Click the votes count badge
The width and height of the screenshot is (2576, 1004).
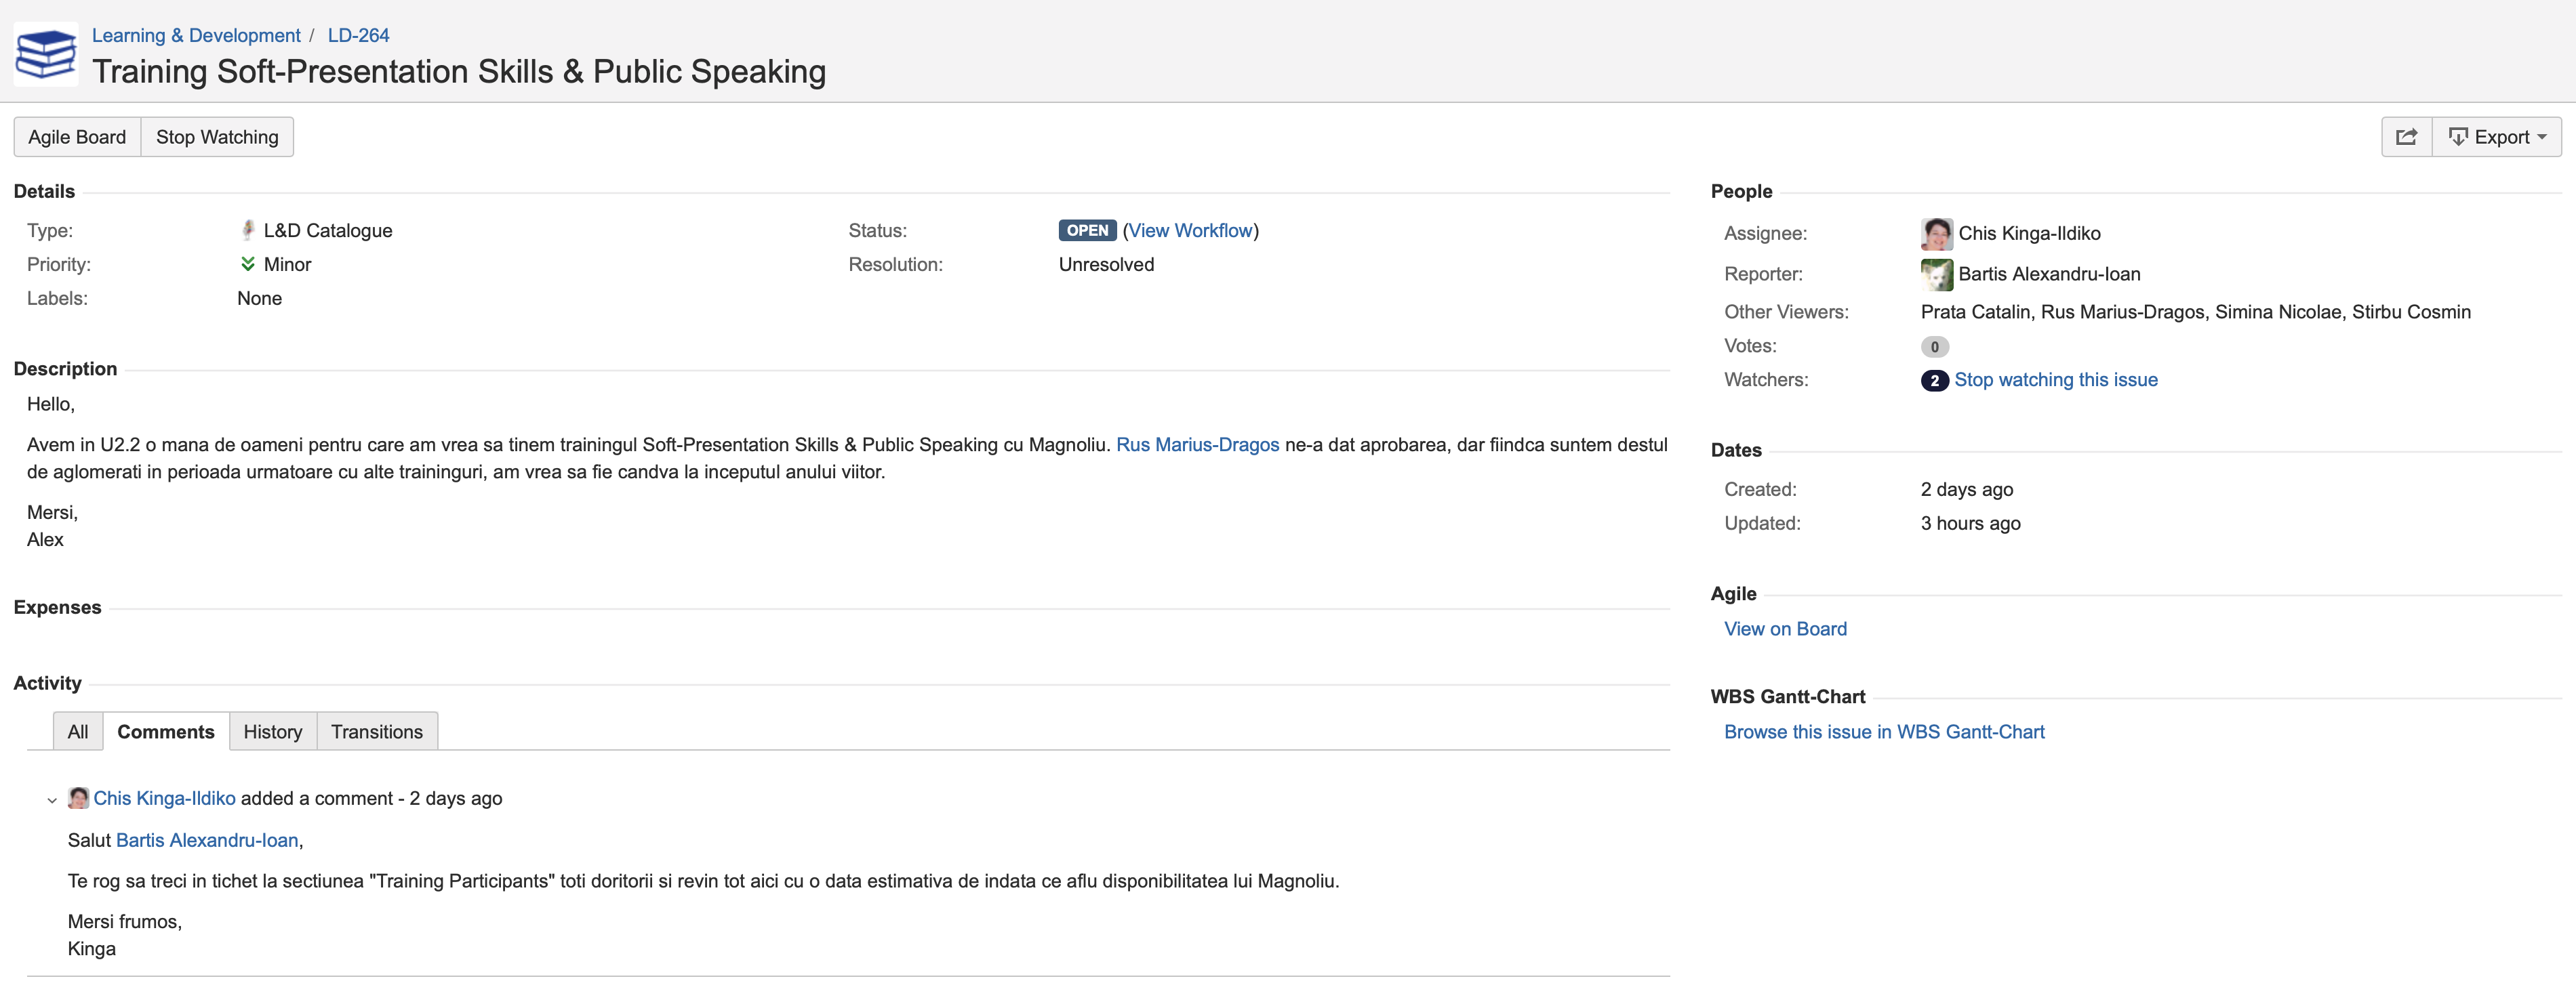tap(1934, 347)
